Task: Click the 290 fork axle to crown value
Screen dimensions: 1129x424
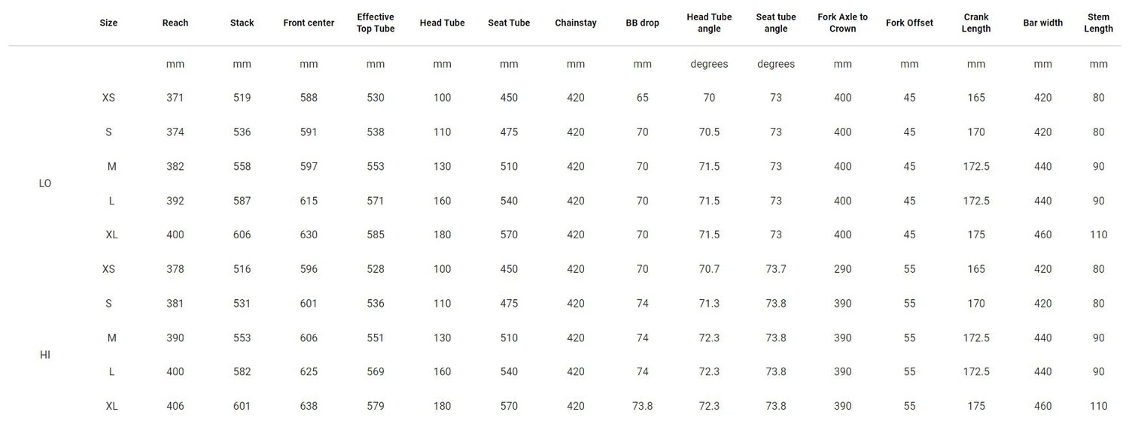Action: click(x=842, y=269)
